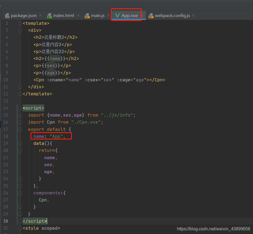Select the App.vue editor tab
This screenshot has height=234, width=253.
coord(129,16)
